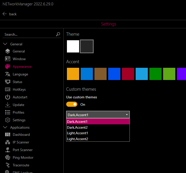Pick the cyan light blue accent

click(142, 74)
